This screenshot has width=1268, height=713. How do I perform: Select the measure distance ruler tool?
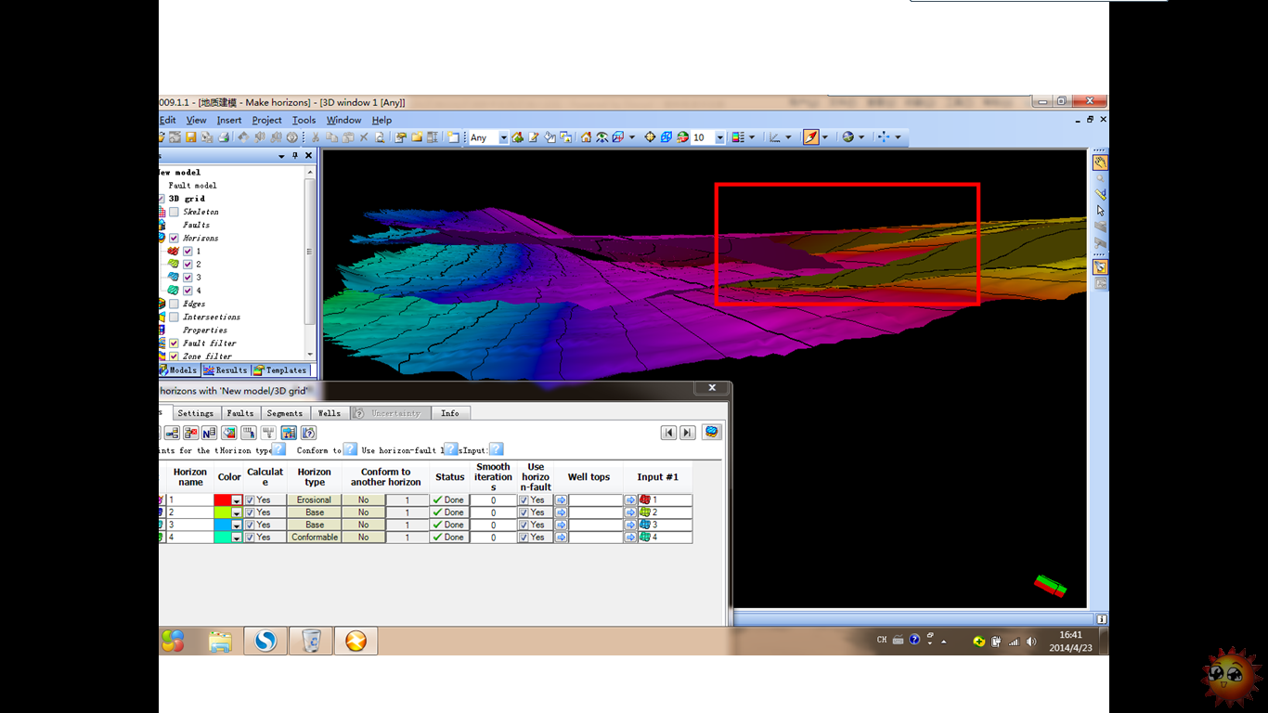point(1100,194)
